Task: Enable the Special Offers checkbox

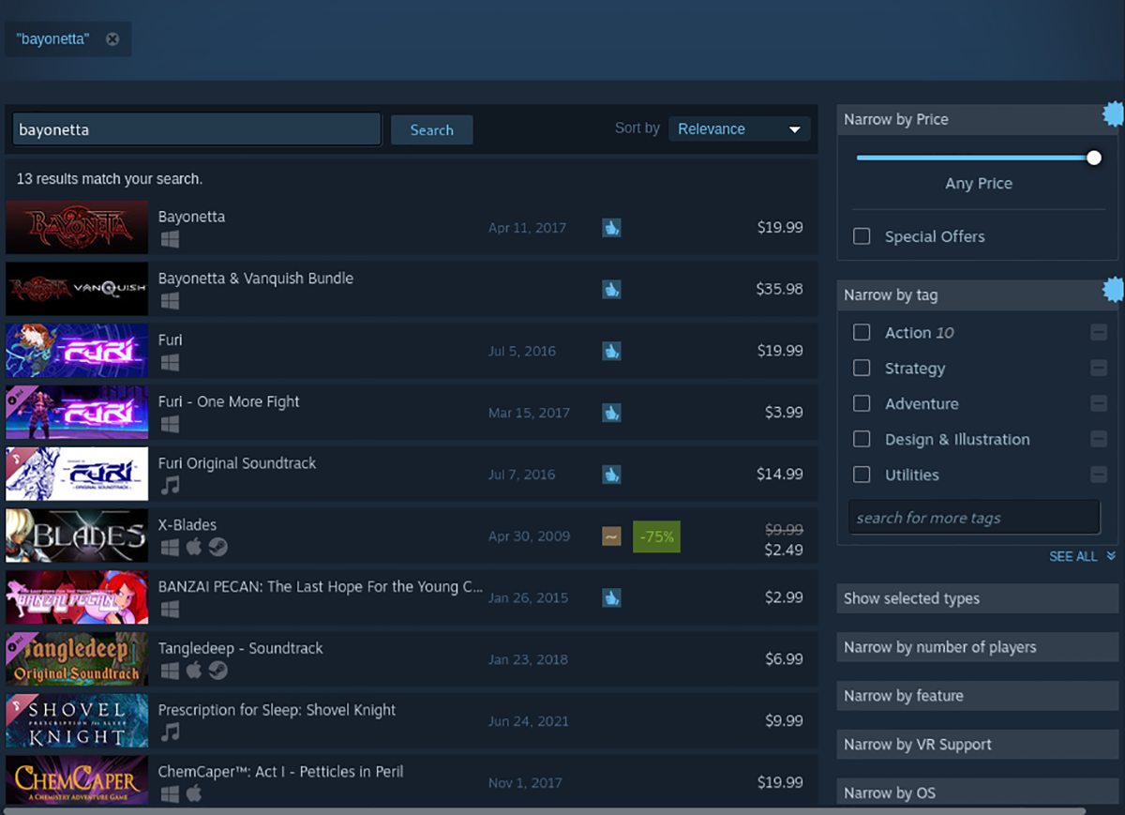Action: point(862,236)
